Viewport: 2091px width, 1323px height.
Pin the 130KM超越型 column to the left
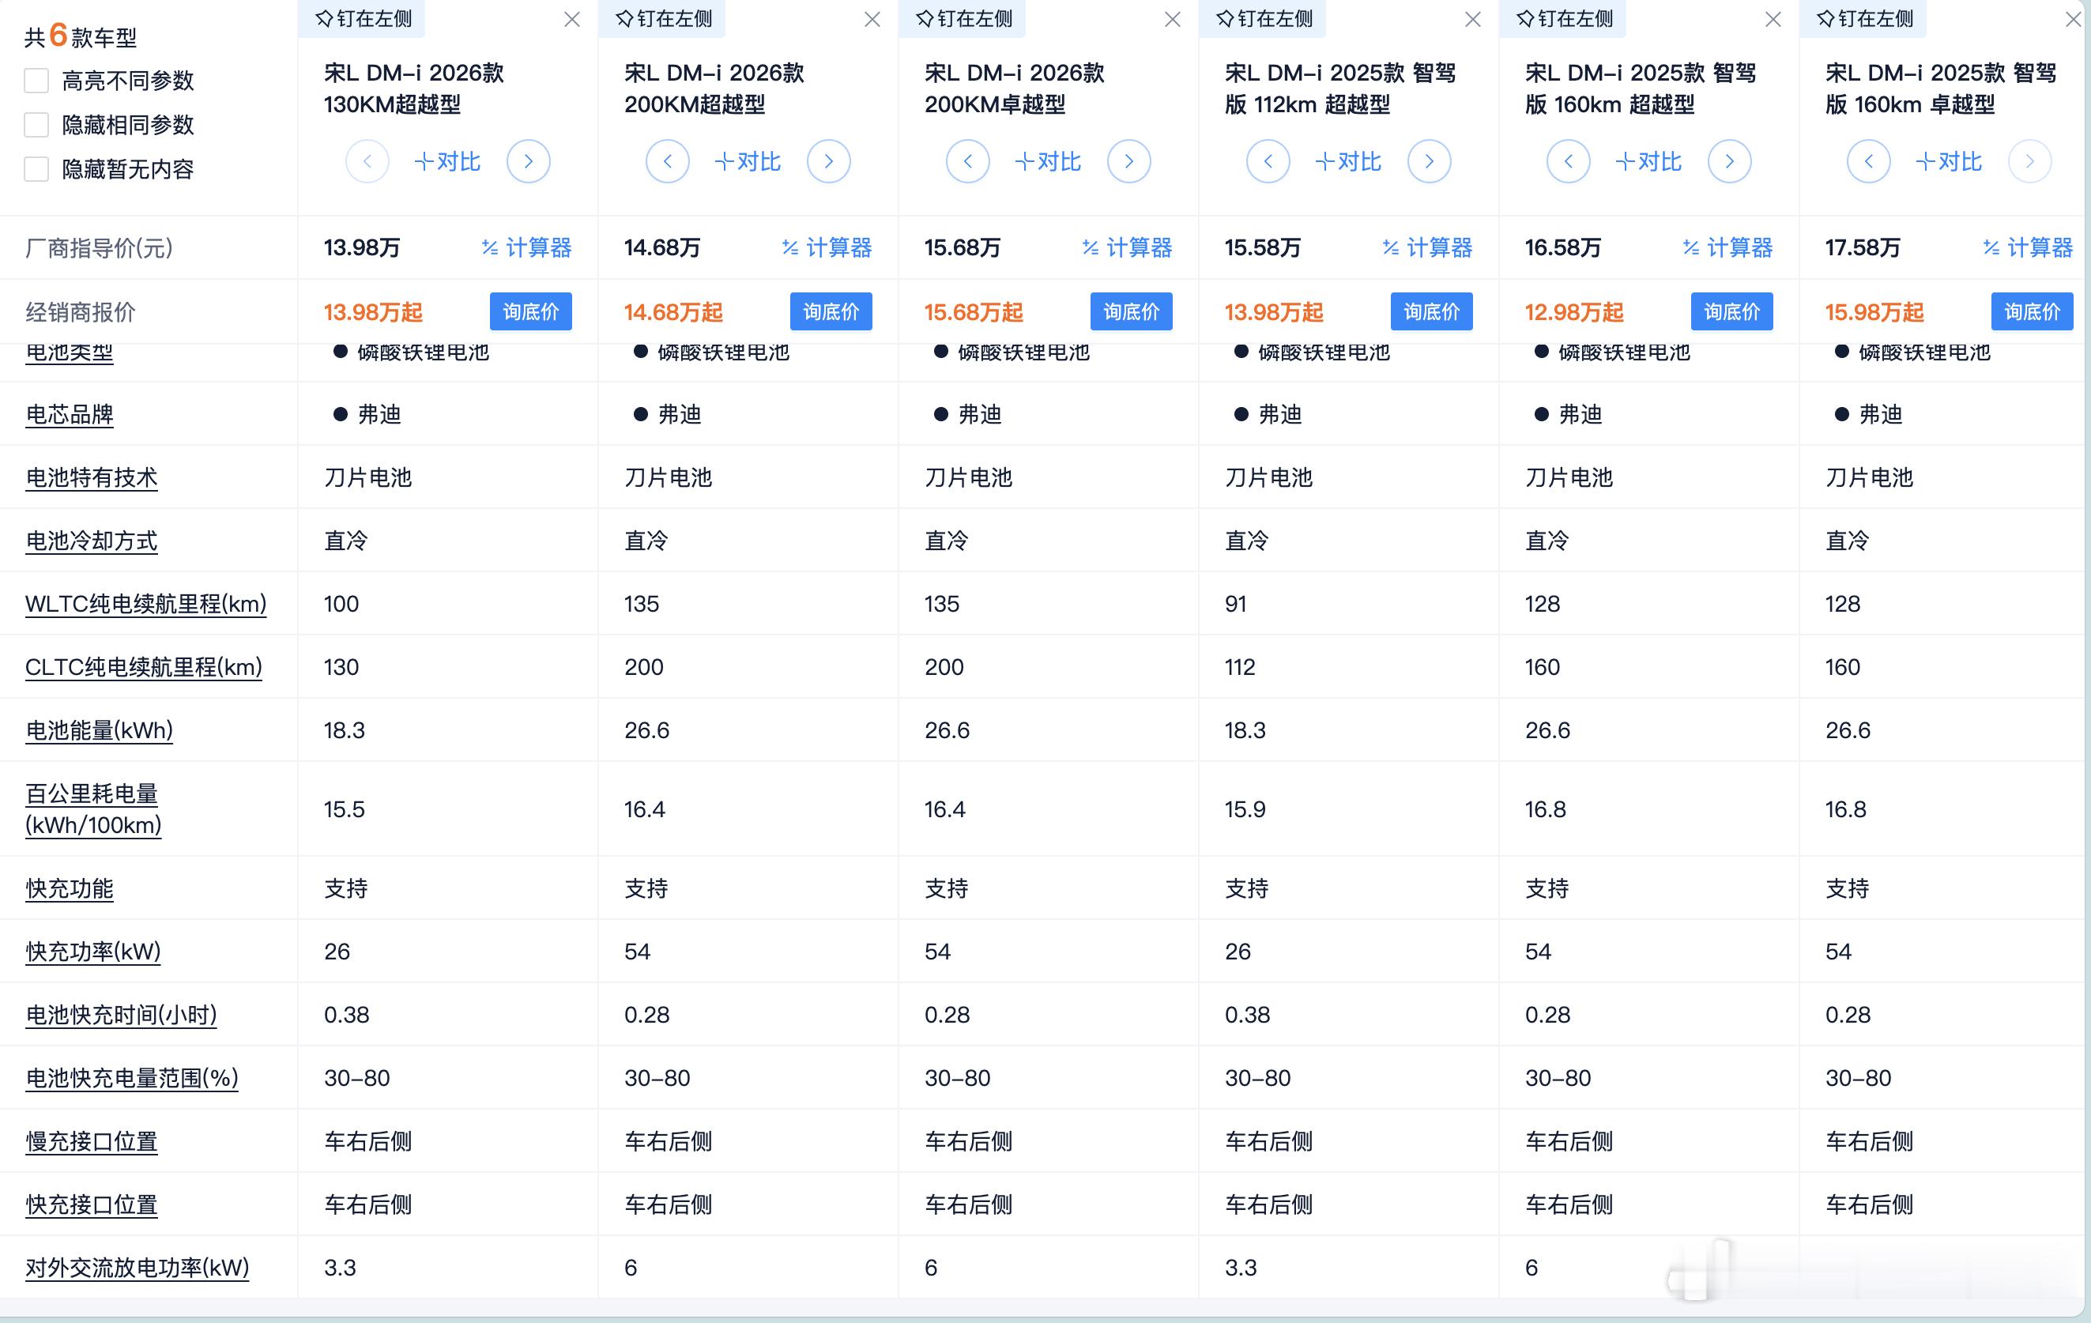coord(363,18)
